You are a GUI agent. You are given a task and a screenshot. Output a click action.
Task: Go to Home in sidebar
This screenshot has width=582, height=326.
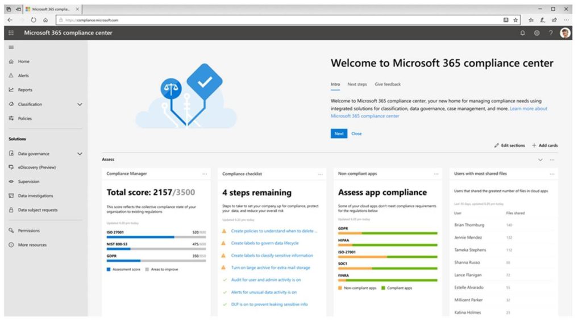point(24,61)
